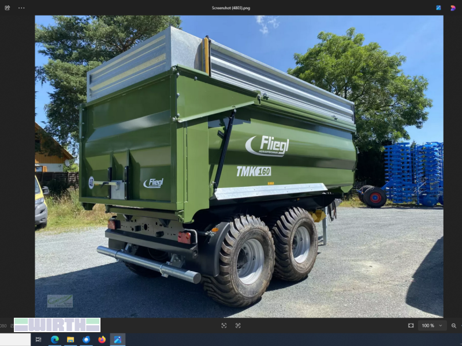Click the blue edit image icon
The height and width of the screenshot is (346, 462).
pyautogui.click(x=438, y=8)
